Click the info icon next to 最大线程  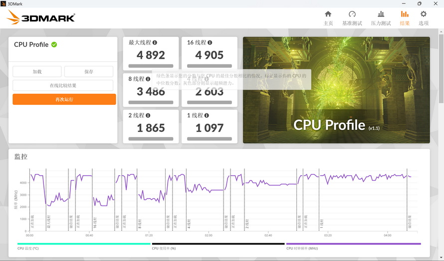(155, 42)
